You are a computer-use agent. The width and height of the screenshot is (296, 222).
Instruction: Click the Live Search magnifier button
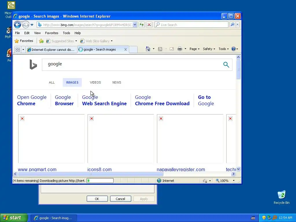(x=233, y=25)
